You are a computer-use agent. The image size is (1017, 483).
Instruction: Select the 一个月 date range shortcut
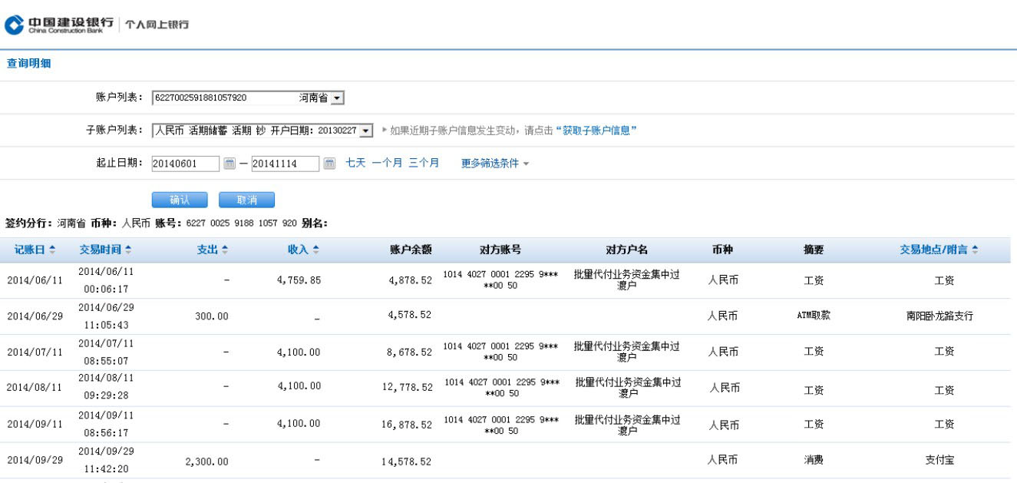(x=387, y=163)
